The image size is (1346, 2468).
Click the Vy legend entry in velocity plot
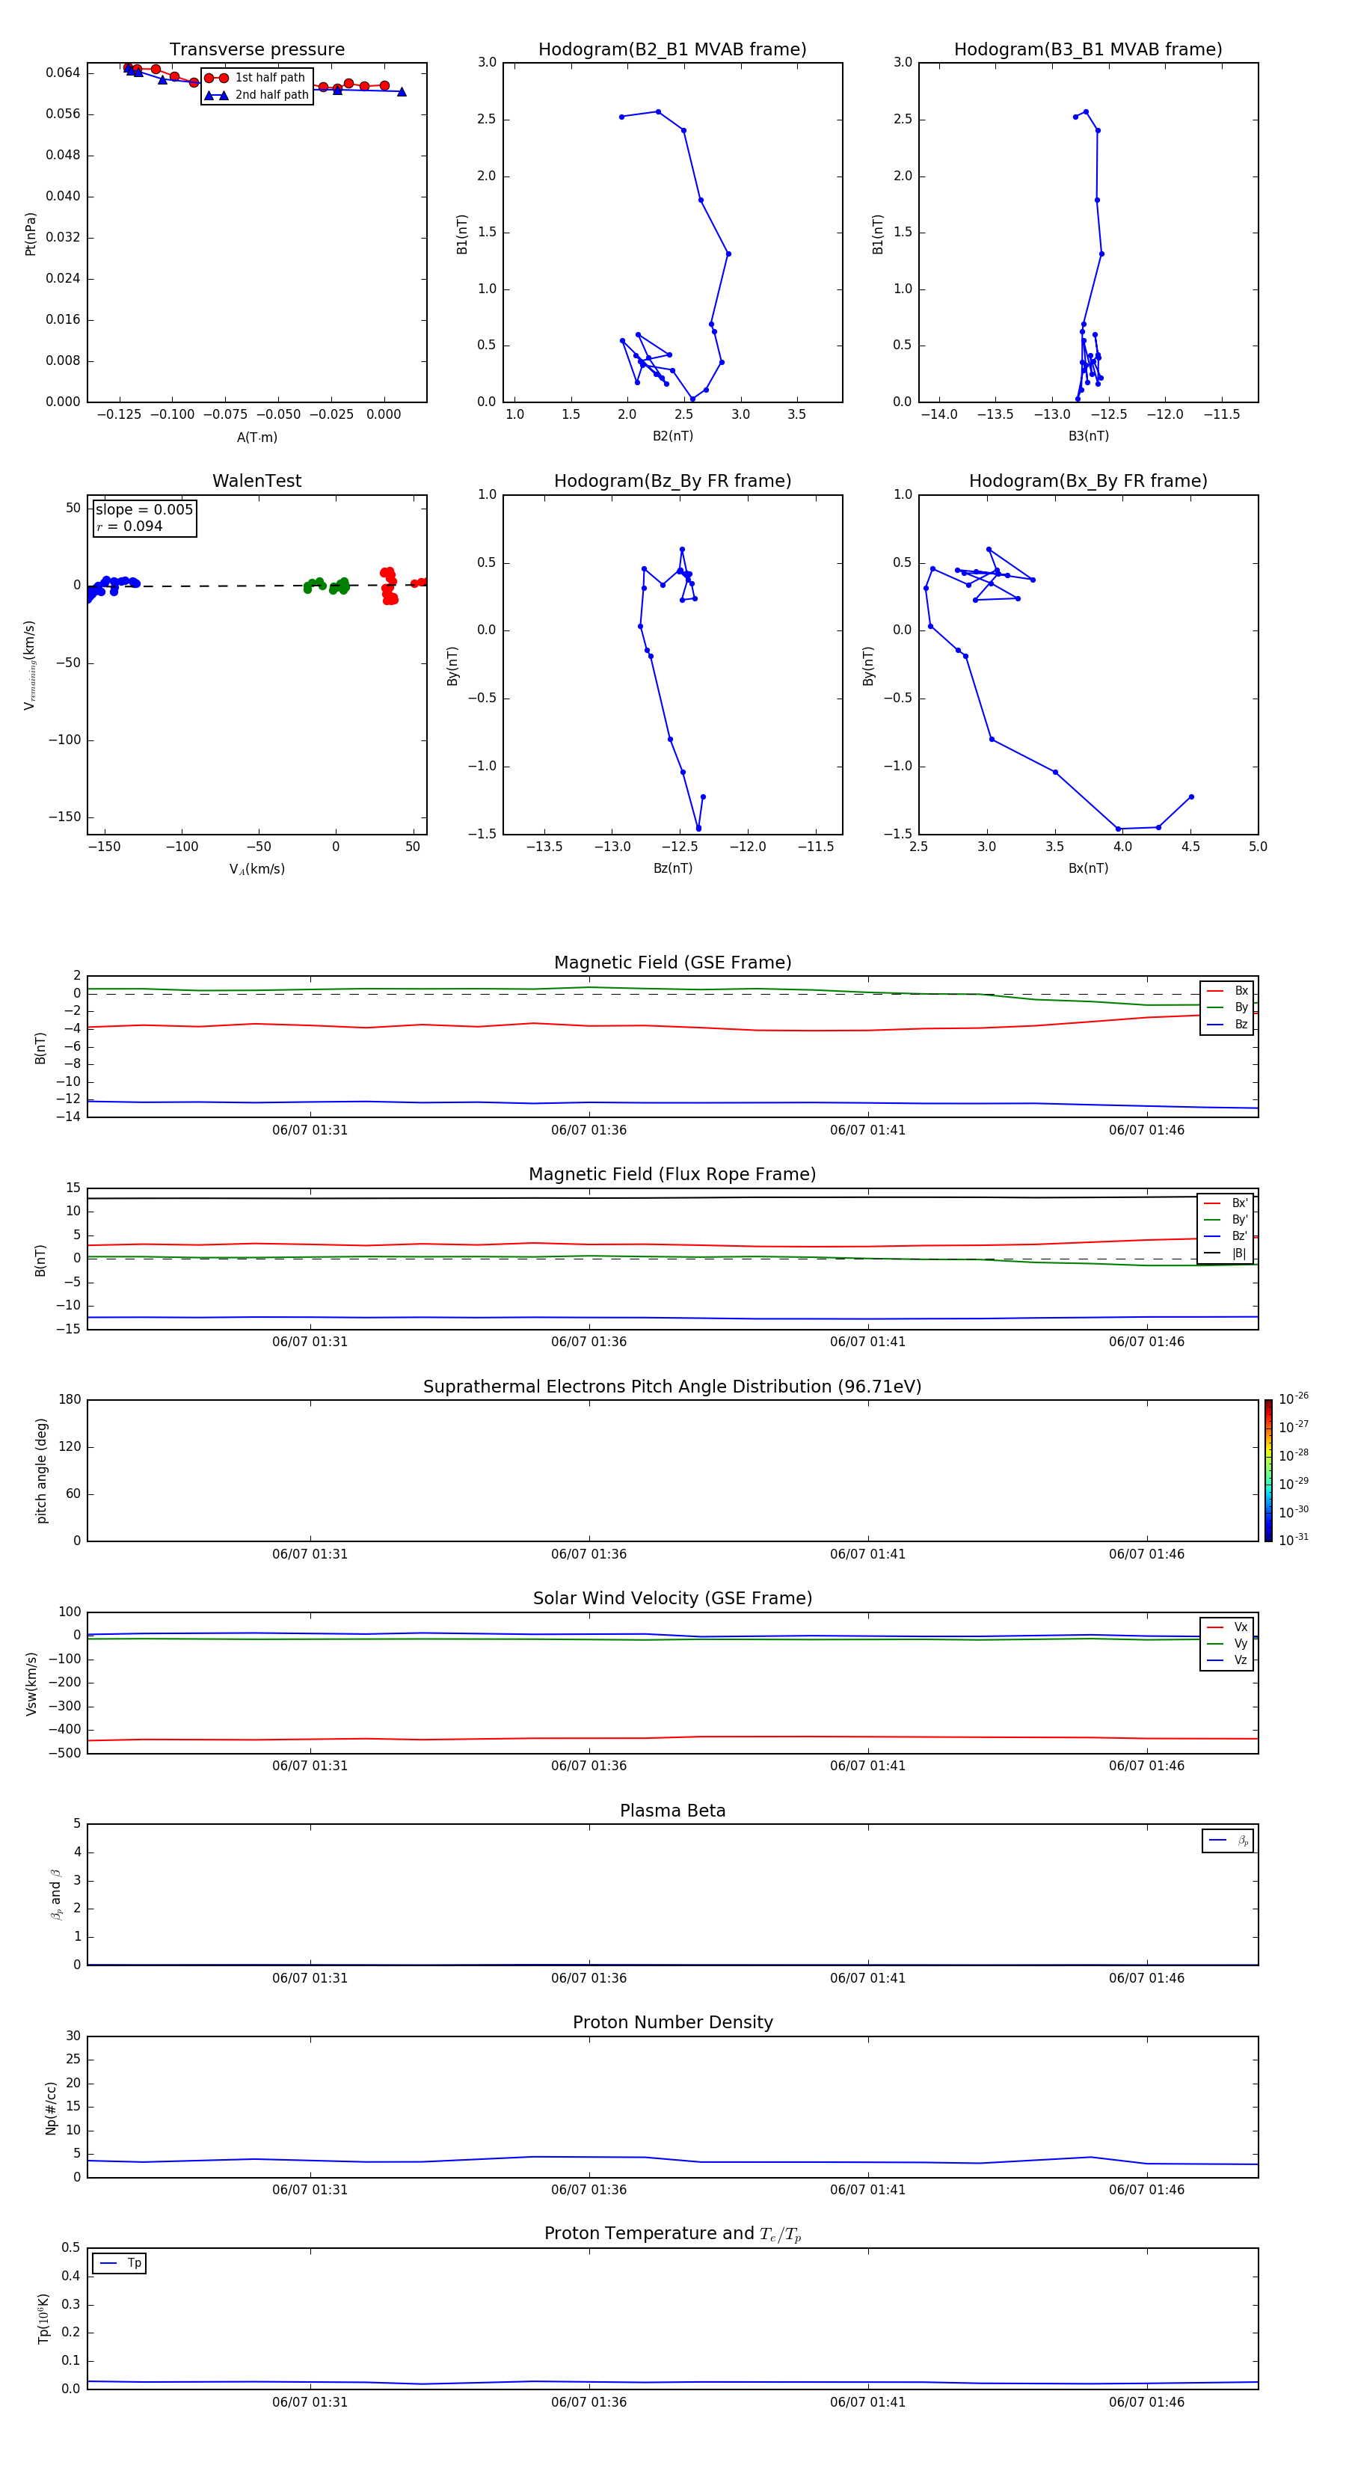coord(1227,1644)
